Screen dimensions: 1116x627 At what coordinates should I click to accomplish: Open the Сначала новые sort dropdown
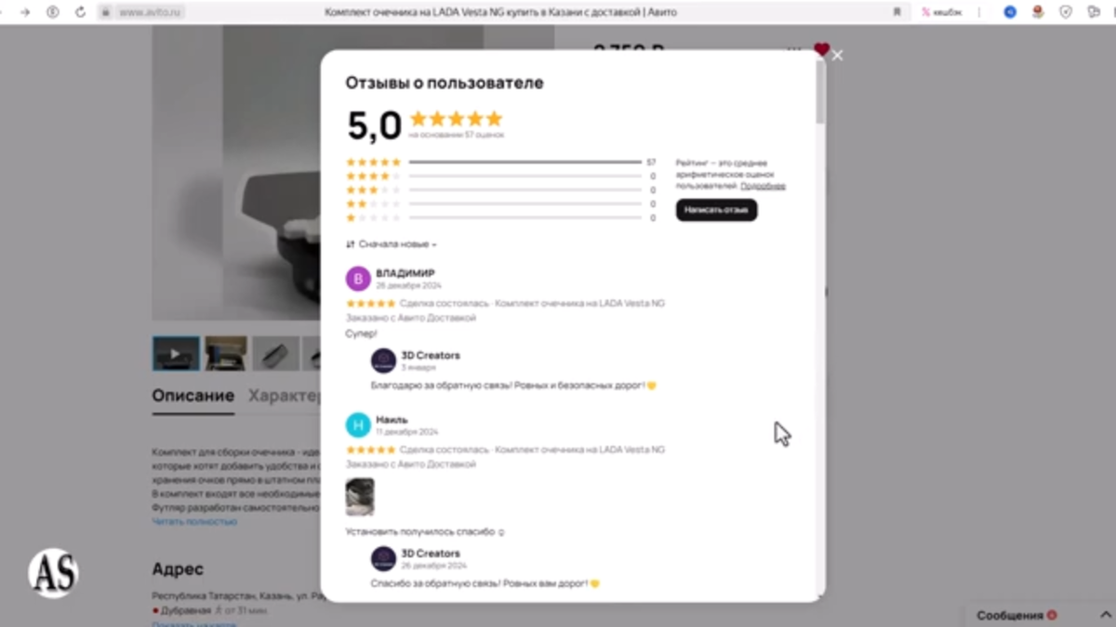coord(391,244)
